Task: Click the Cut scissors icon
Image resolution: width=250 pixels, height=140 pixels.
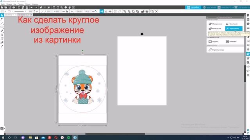Action: pyautogui.click(x=19, y=7)
